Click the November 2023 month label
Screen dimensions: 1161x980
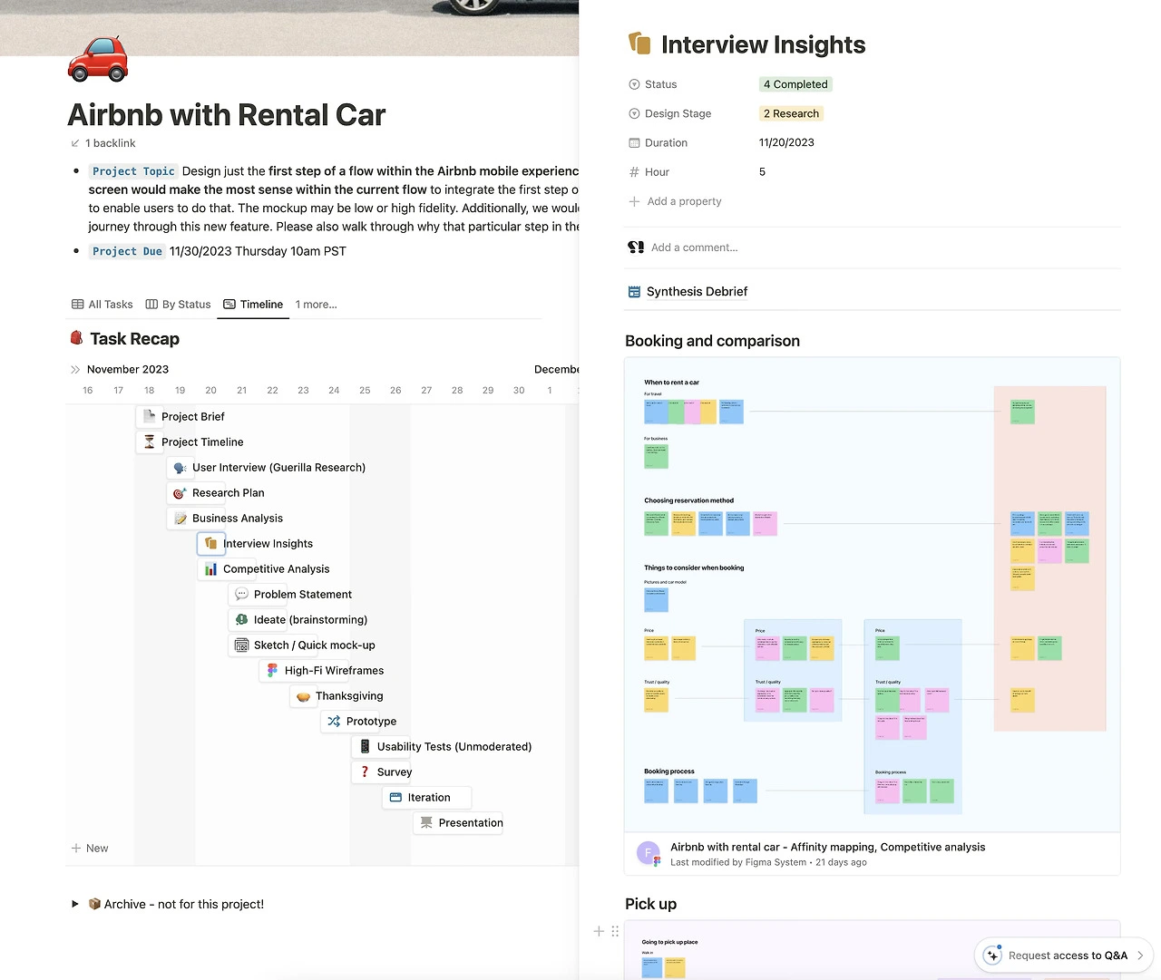[x=128, y=369]
